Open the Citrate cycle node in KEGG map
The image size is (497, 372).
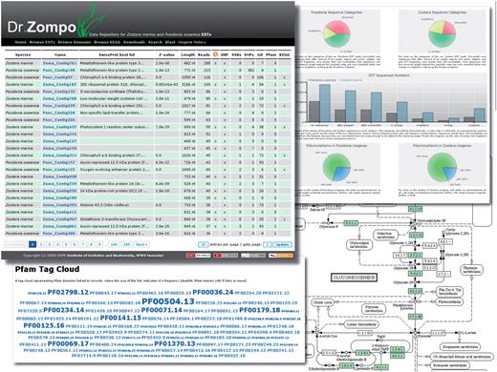point(322,302)
